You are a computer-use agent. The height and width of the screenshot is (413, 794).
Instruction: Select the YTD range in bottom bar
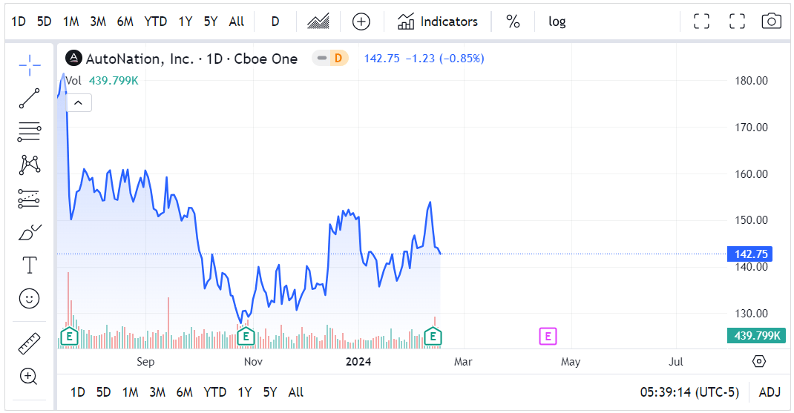click(x=214, y=392)
